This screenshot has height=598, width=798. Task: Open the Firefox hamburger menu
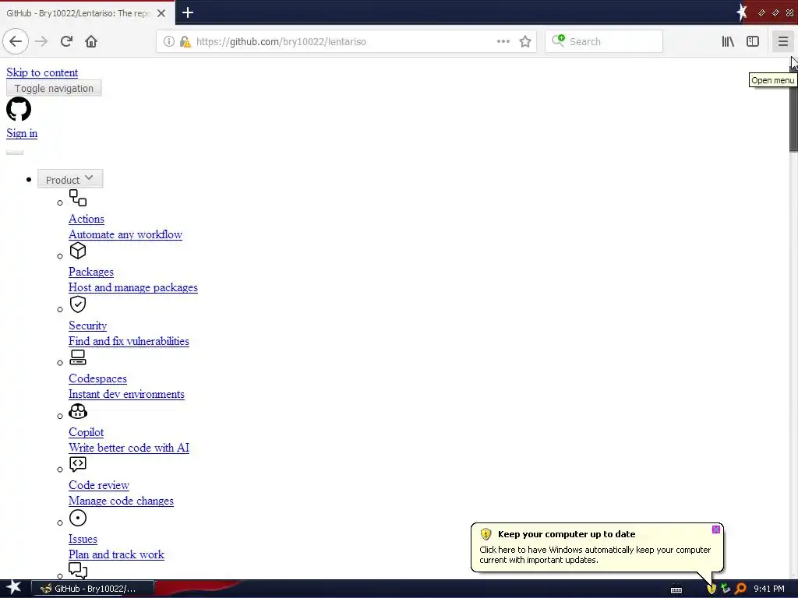tap(782, 42)
